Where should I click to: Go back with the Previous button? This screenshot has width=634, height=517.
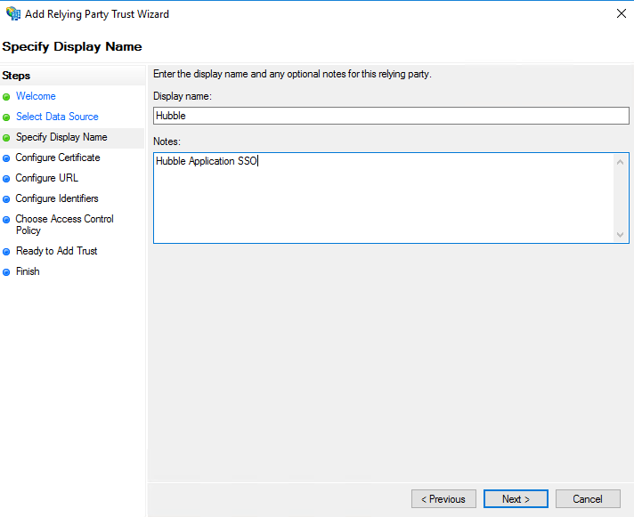click(x=443, y=499)
